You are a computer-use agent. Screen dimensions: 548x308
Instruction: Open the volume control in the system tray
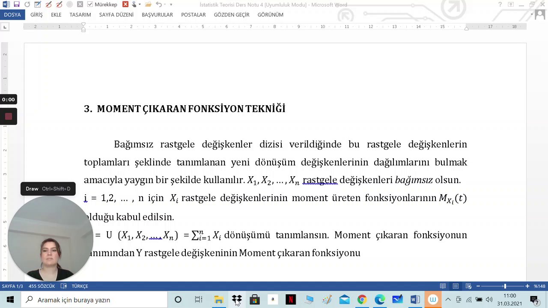[489, 300]
